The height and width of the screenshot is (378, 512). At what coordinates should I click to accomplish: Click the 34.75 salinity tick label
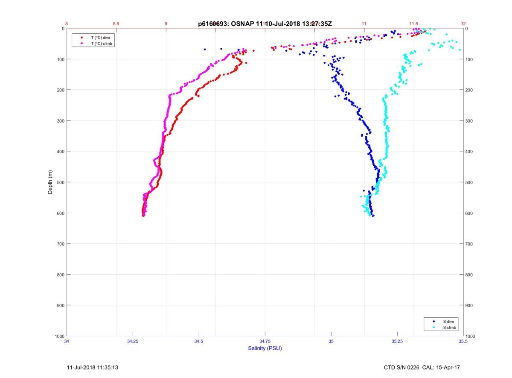[265, 341]
